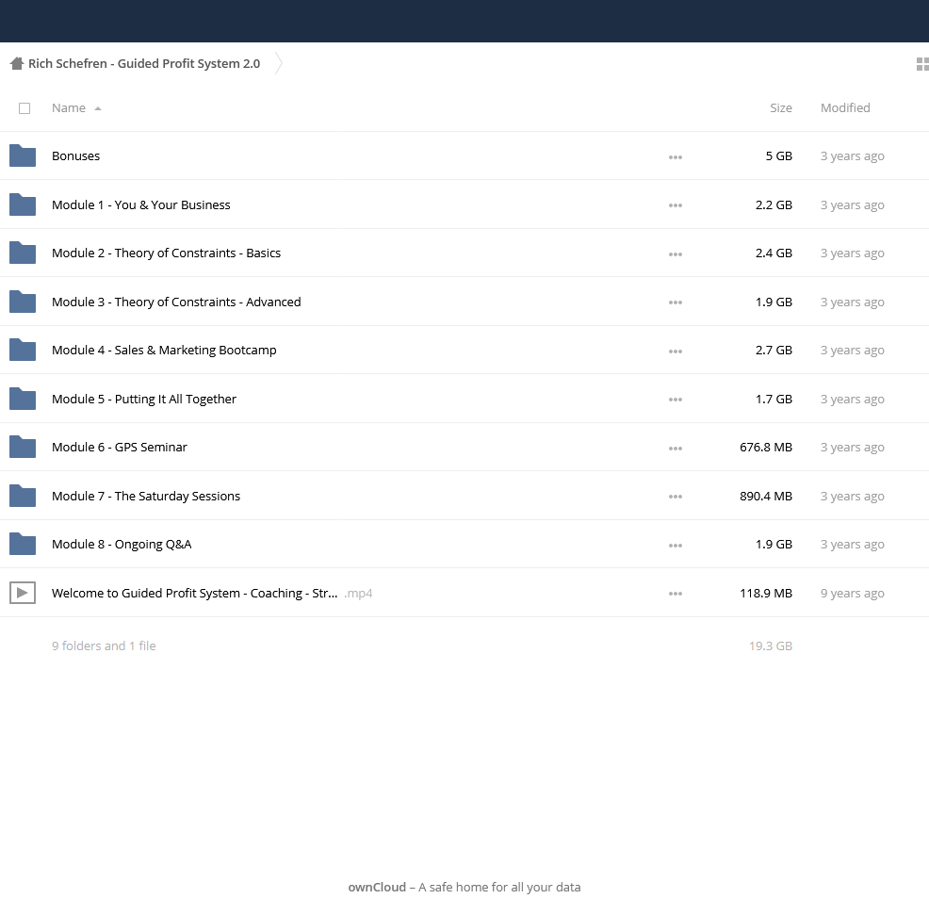Open the Bonuses folder

[x=75, y=155]
